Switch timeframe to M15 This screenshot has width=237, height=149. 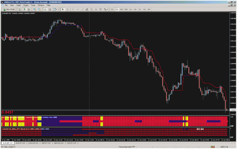point(121,10)
